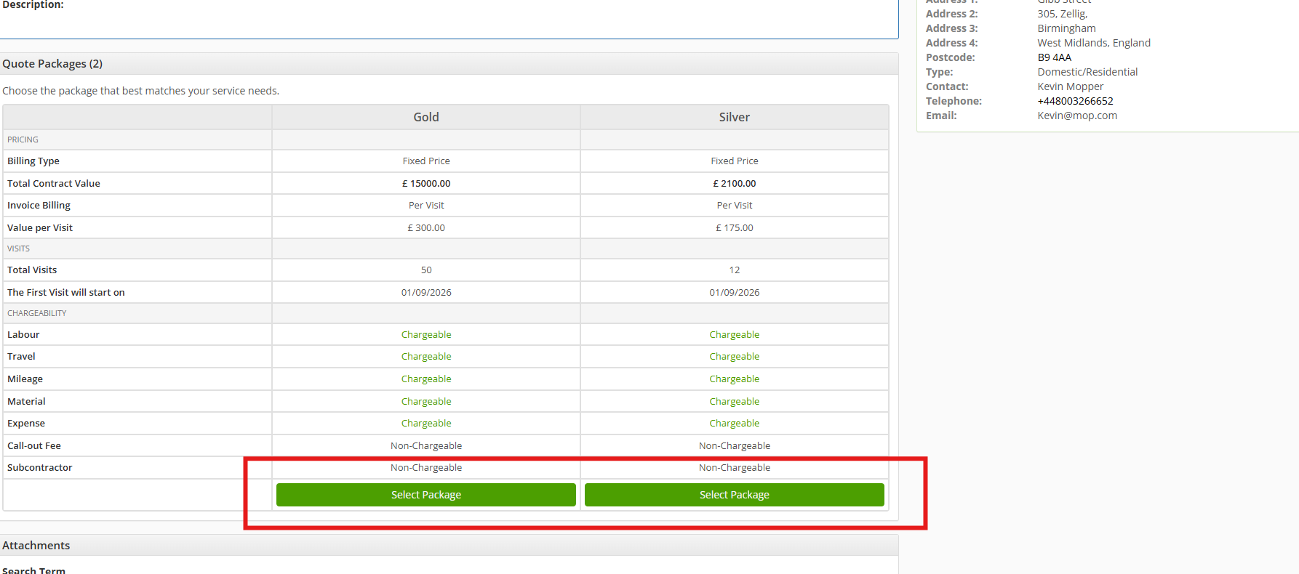This screenshot has height=574, width=1299.
Task: Click Silver Expense Chargeable value
Action: click(735, 424)
